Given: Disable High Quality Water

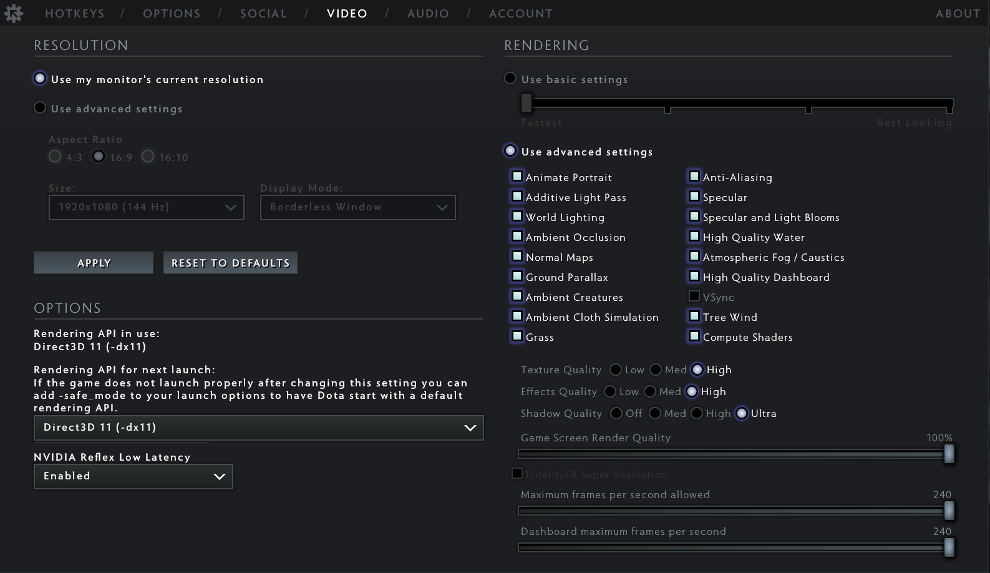Looking at the screenshot, I should [x=694, y=237].
